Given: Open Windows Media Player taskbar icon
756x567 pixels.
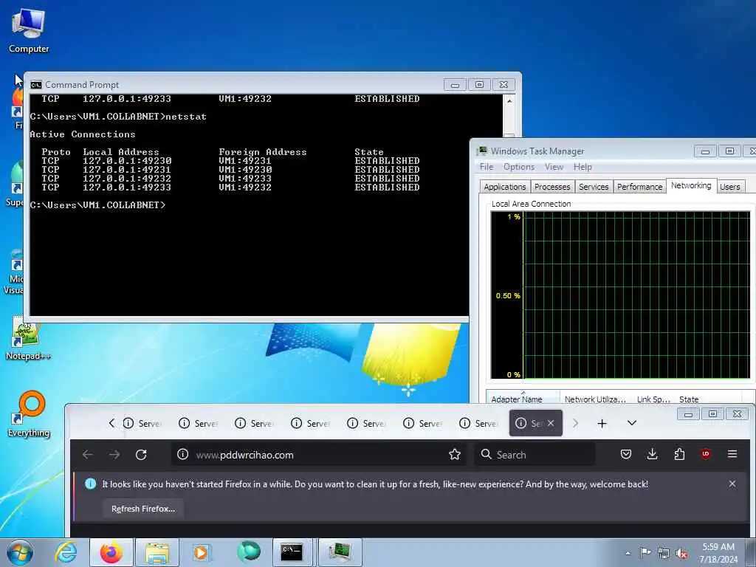Looking at the screenshot, I should (201, 552).
